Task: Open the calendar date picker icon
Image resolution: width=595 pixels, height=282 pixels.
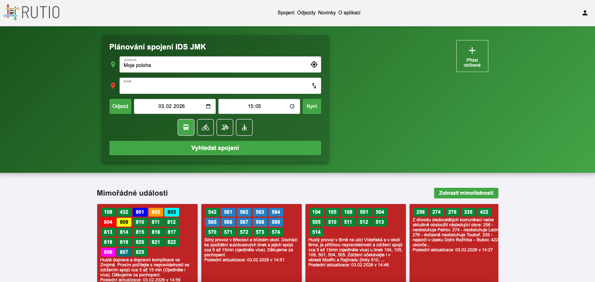Action: click(208, 106)
